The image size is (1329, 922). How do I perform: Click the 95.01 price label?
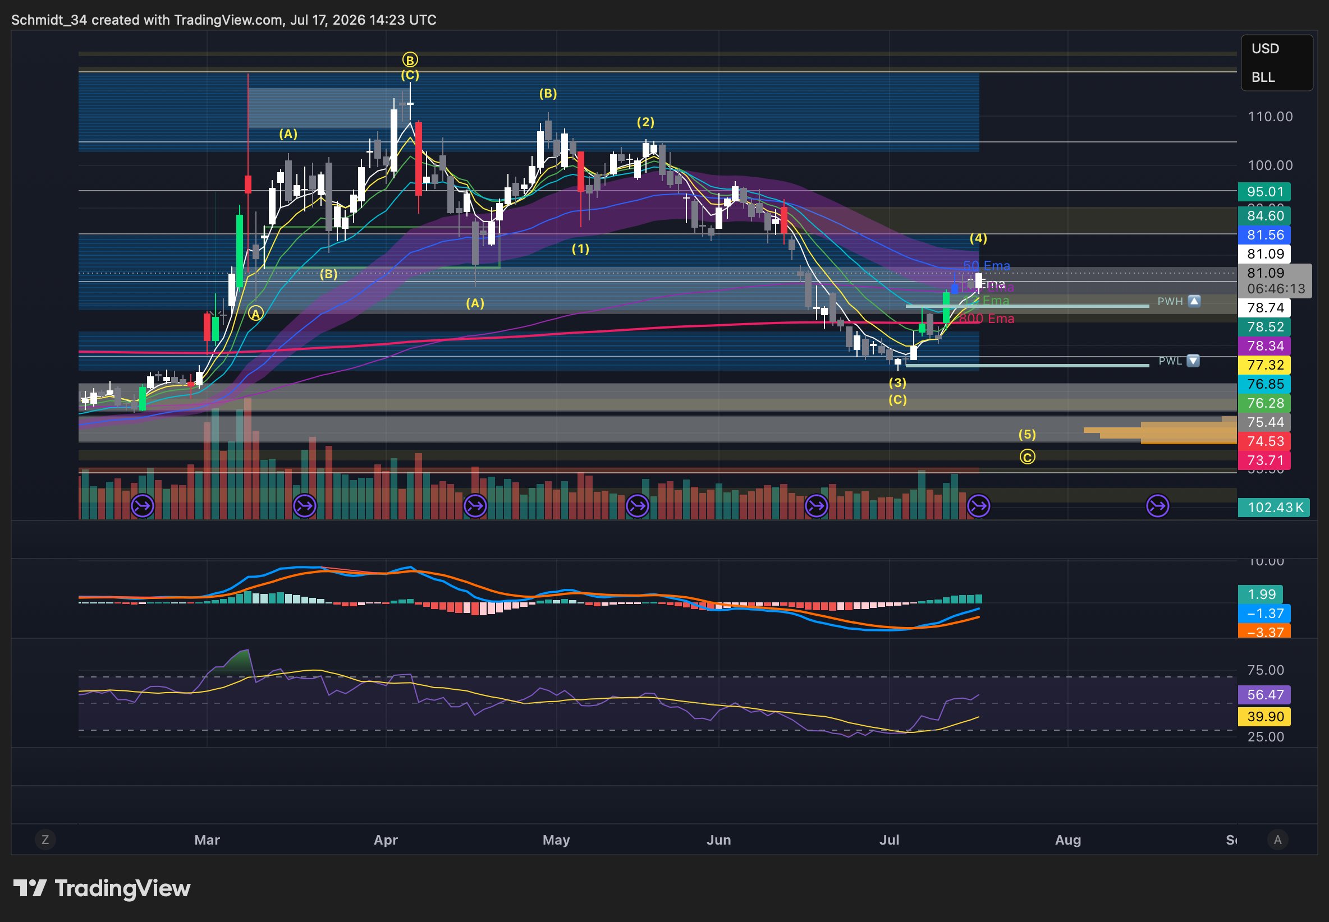click(x=1264, y=191)
